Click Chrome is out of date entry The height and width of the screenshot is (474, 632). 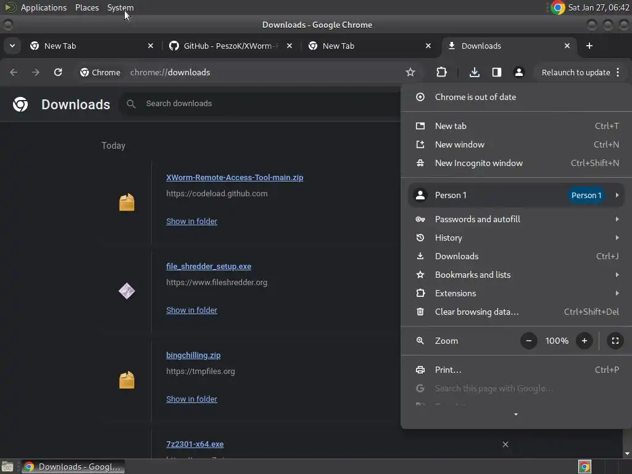tap(516, 97)
